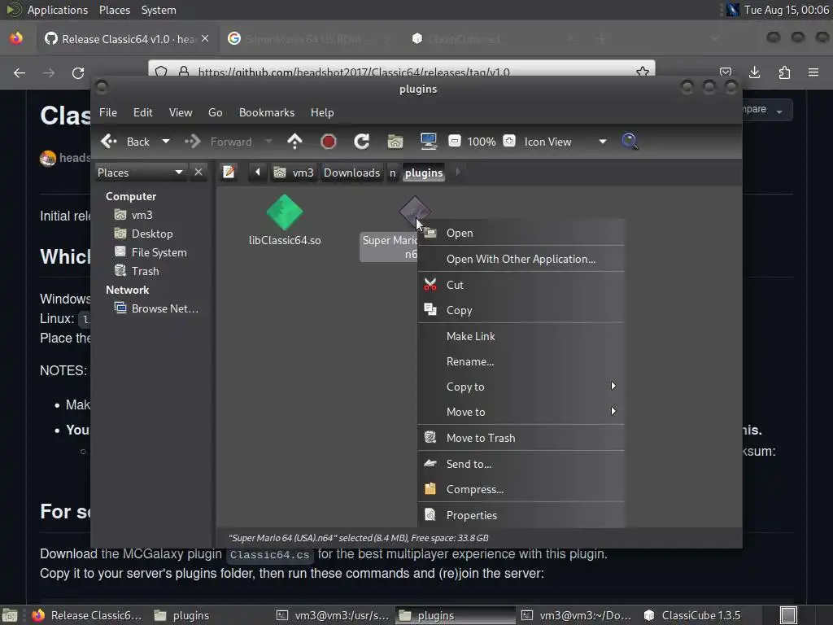Image resolution: width=833 pixels, height=625 pixels.
Task: Choose Make Link in context menu
Action: coord(521,336)
